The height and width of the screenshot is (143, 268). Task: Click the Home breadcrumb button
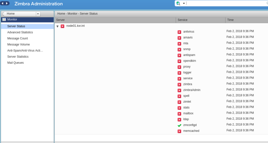[x=19, y=14]
